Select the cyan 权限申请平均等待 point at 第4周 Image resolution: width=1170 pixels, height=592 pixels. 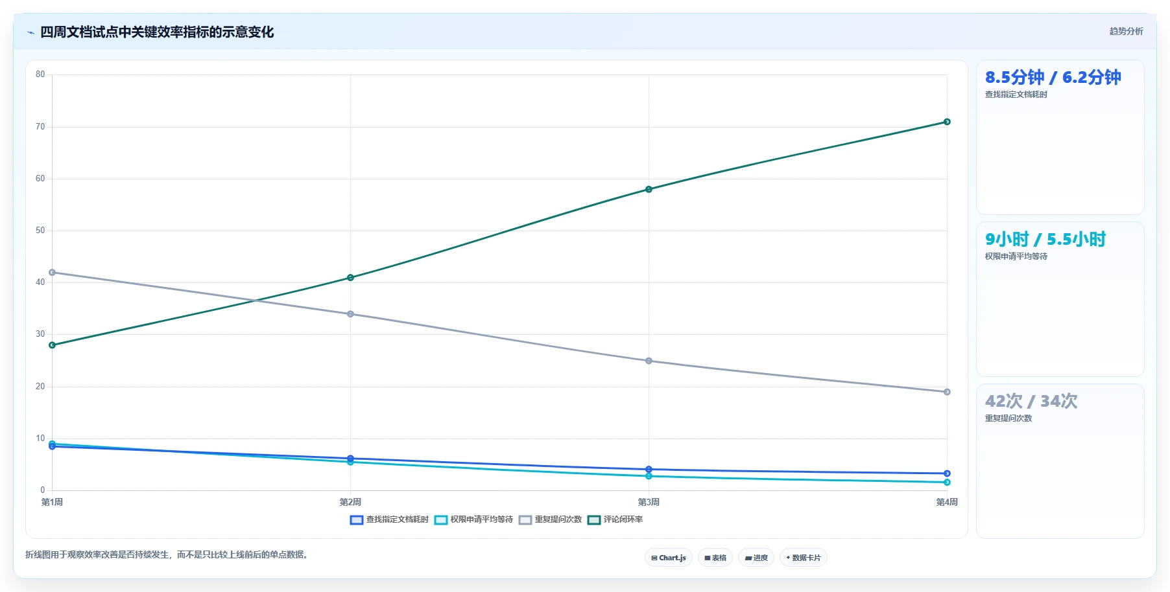click(x=947, y=483)
